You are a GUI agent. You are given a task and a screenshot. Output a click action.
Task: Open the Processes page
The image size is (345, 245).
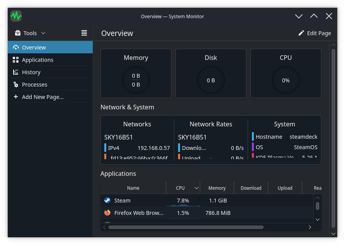[x=35, y=84]
